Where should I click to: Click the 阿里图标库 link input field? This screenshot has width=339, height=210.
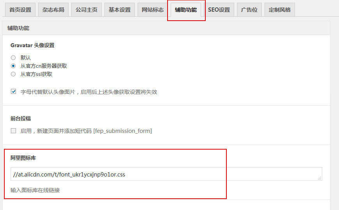coord(164,174)
